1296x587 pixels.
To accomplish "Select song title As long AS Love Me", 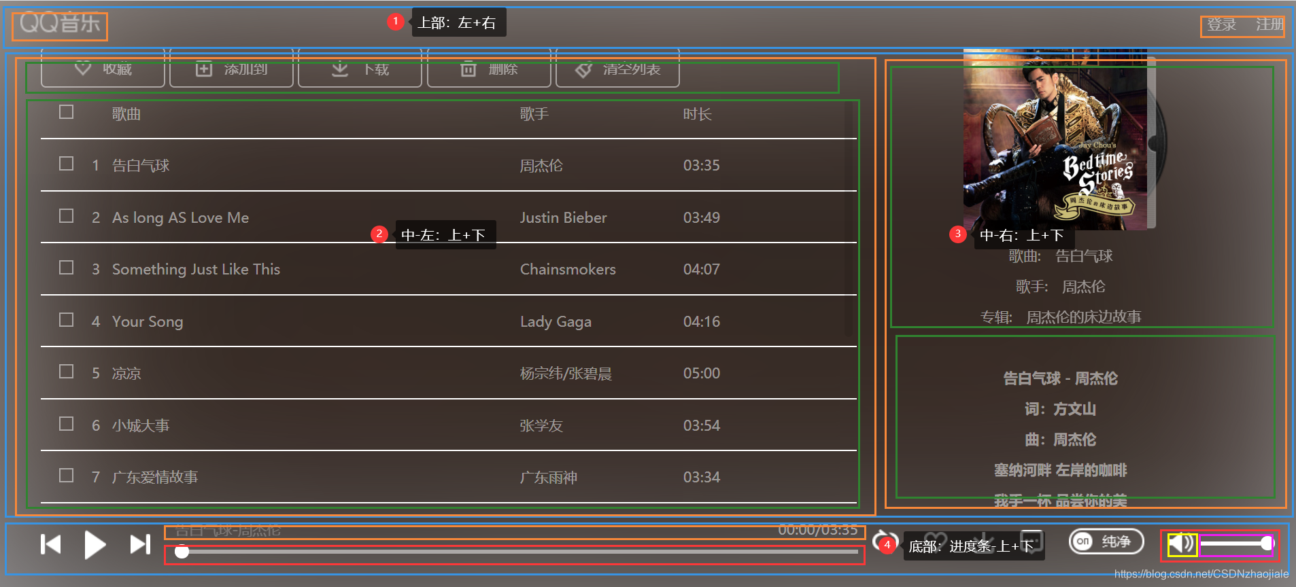I will pos(180,217).
